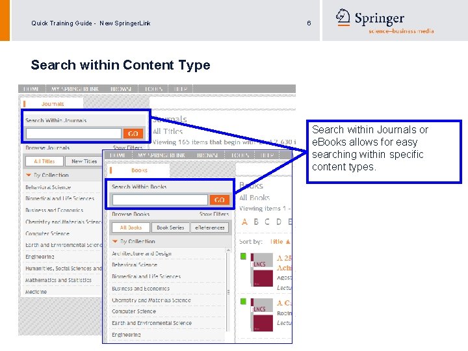Click Mathematics and Statistics in the Journals list
The image size is (468, 351).
[58, 280]
